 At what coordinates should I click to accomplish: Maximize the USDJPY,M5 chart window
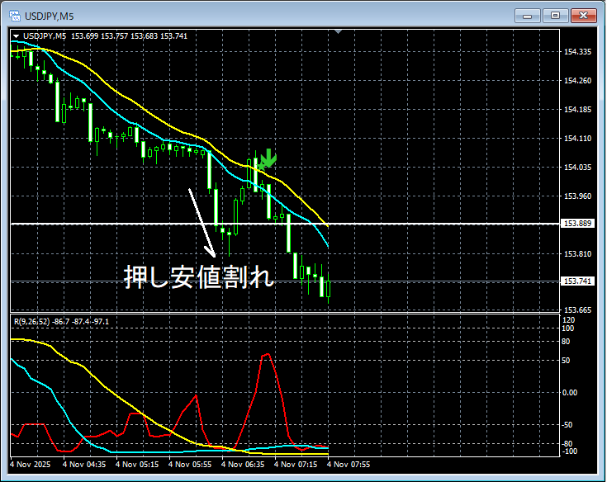pyautogui.click(x=555, y=16)
